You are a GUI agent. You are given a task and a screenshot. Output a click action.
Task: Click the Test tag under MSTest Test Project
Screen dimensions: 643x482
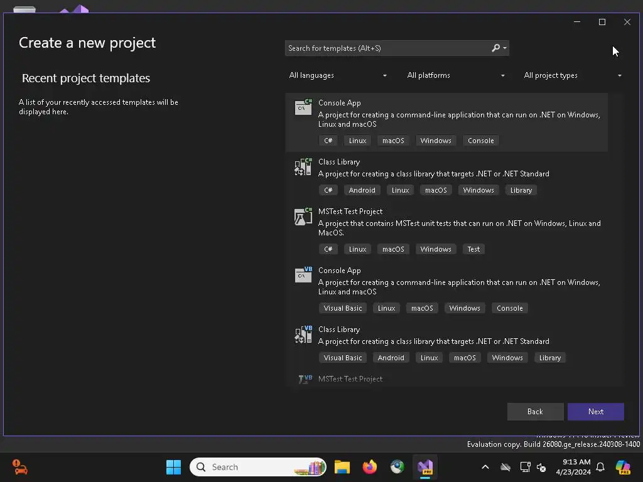pos(473,249)
